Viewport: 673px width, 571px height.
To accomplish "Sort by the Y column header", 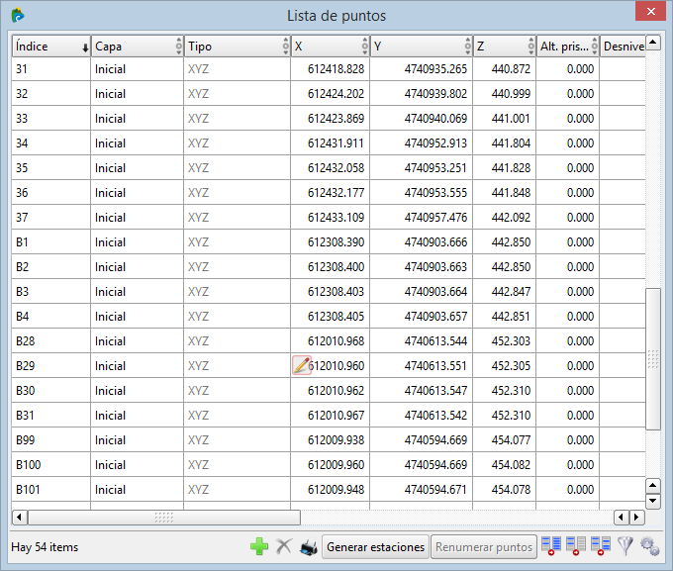I will (x=422, y=46).
